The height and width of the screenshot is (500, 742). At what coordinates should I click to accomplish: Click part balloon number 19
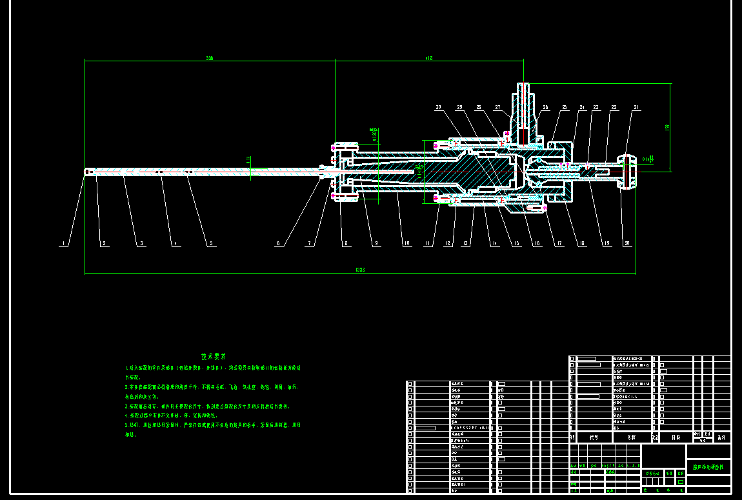[x=607, y=244]
